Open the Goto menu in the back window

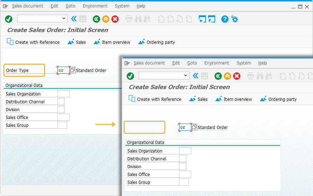[x=70, y=6]
